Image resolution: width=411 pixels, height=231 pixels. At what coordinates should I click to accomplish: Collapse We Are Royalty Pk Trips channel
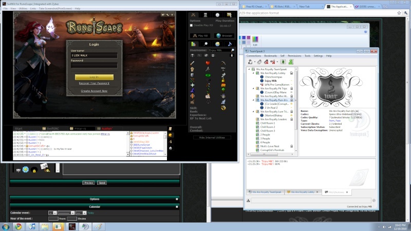[x=253, y=88]
